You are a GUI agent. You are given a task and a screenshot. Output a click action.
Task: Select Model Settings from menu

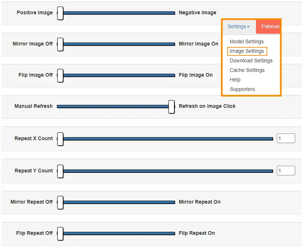(x=246, y=41)
